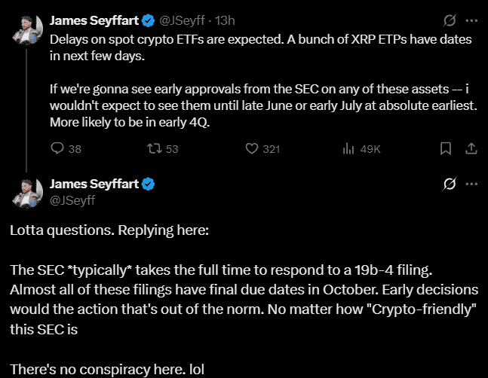This screenshot has width=488, height=378.
Task: Open profile picture on the reply tweet
Action: tap(27, 192)
